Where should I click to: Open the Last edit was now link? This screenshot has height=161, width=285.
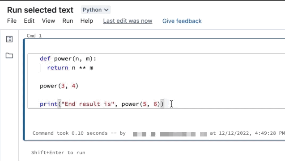click(x=128, y=21)
